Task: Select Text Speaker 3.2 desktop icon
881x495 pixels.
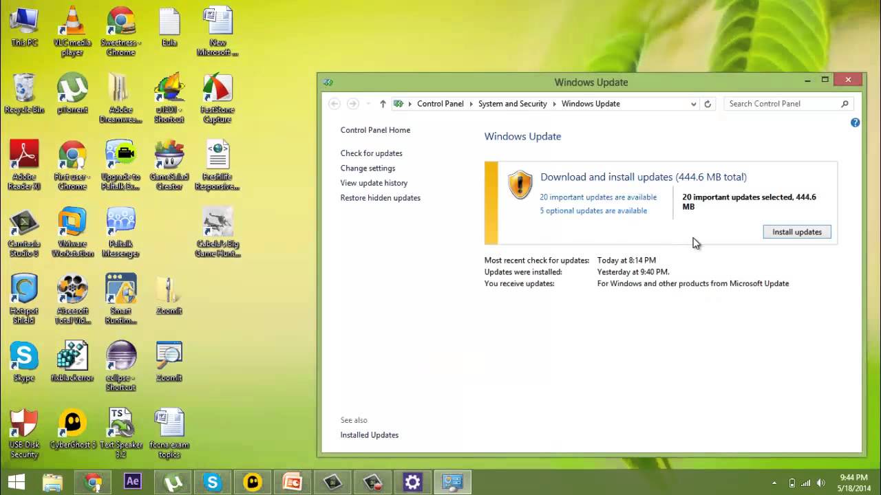Action: point(120,434)
